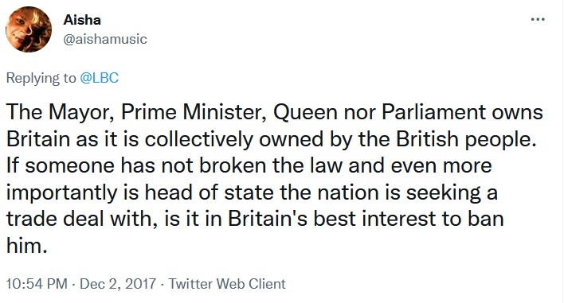Viewport: 564px width, 303px height.
Task: Visit the @aishamusic handle
Action: coord(105,39)
